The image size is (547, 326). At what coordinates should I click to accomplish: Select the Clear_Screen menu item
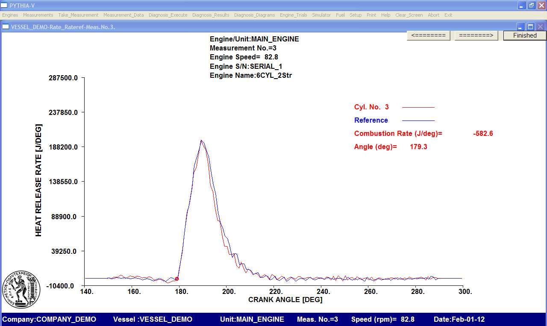coord(409,15)
